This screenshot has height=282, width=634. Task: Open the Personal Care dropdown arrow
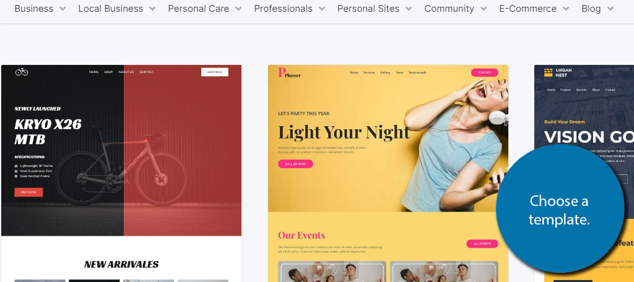(238, 9)
